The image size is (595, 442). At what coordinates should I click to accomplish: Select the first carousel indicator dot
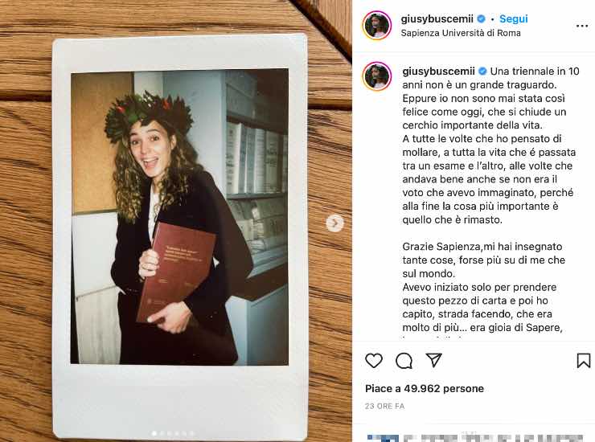[x=154, y=433]
